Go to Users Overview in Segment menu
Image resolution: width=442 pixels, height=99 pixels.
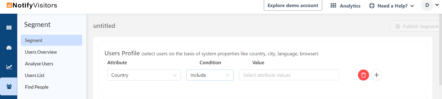[41, 52]
